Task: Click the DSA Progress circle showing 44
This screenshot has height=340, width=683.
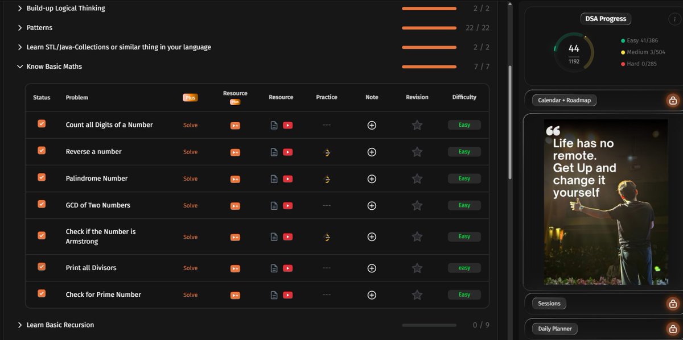Action: (574, 52)
